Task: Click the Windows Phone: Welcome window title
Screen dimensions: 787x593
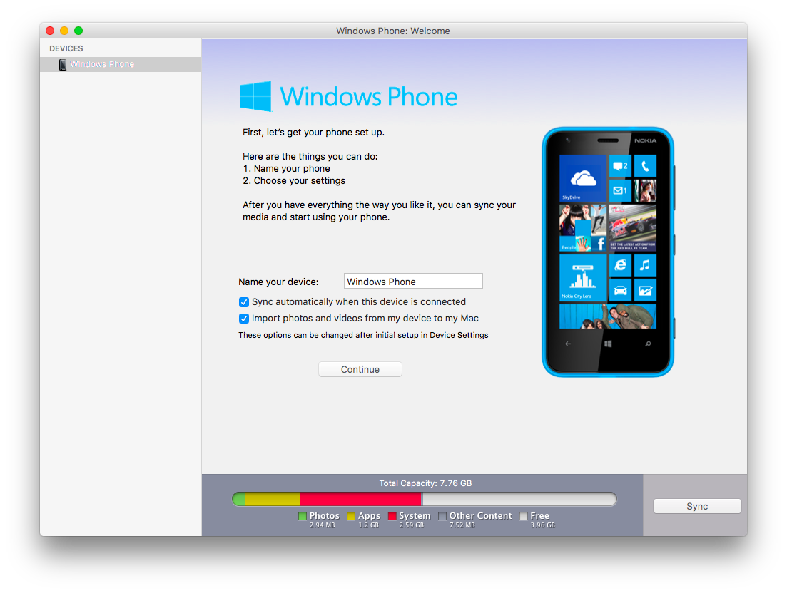Action: click(393, 31)
